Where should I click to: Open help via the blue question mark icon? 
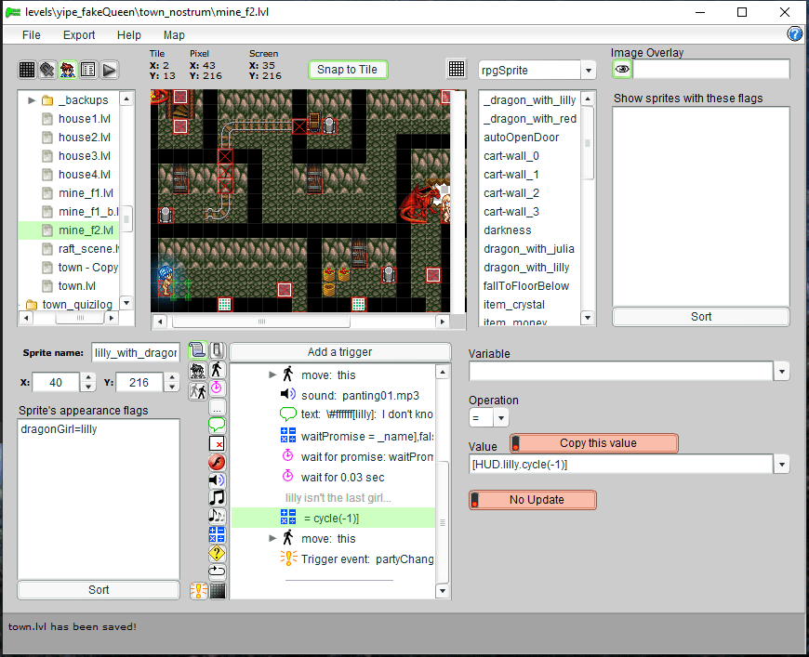pos(795,34)
